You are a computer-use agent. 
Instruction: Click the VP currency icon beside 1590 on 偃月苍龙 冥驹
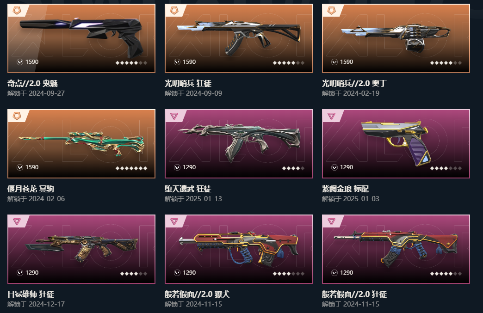(20, 167)
